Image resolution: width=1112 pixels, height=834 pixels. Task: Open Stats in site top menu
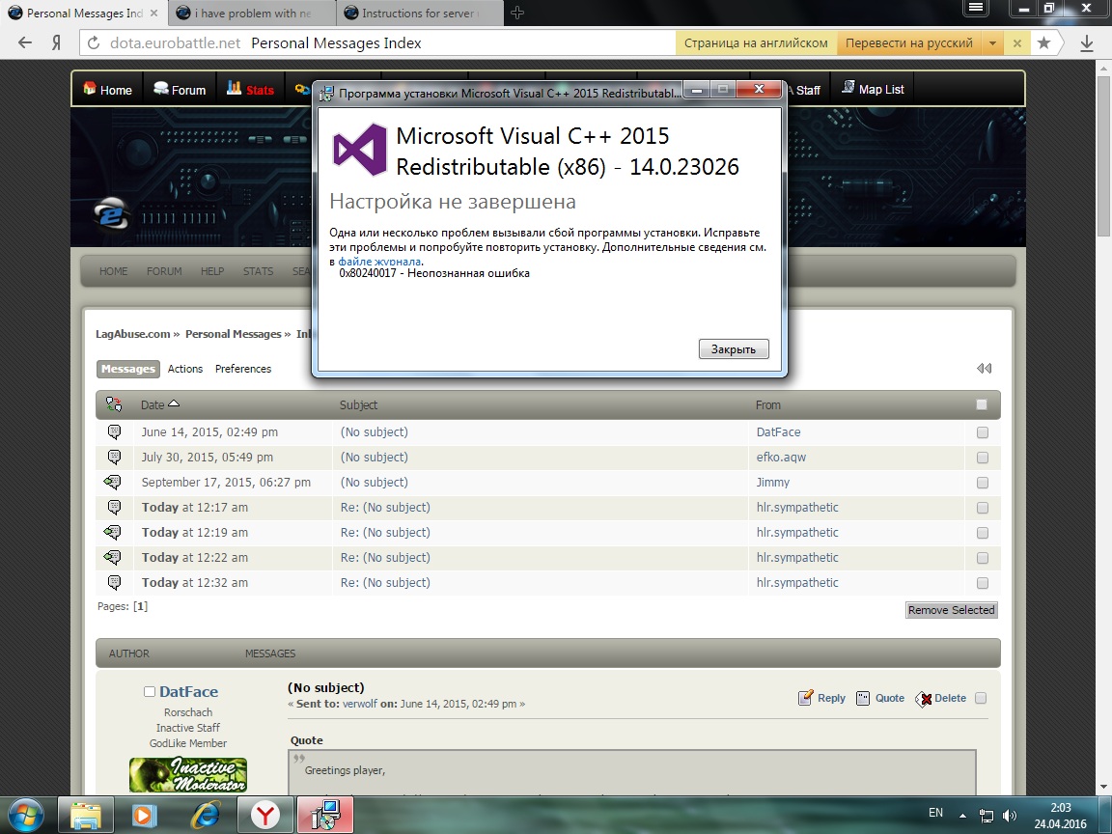(x=250, y=90)
